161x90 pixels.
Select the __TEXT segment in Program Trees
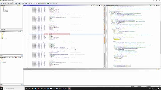tap(6, 8)
